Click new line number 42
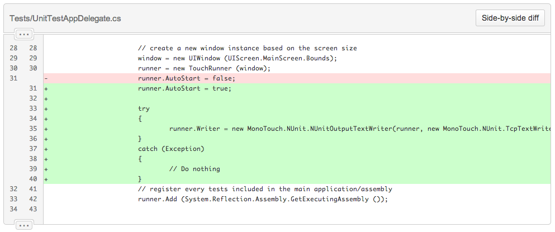 coord(33,199)
